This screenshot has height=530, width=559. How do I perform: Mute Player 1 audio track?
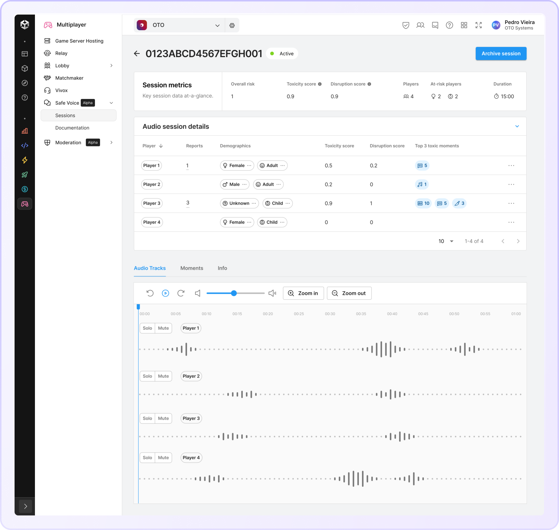tap(163, 328)
